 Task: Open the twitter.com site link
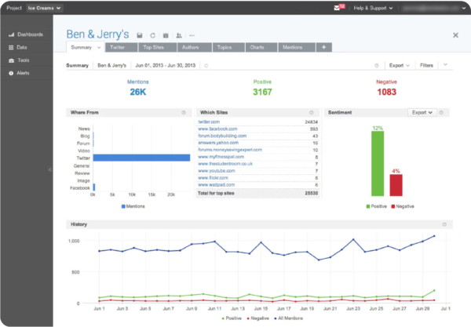tap(209, 122)
